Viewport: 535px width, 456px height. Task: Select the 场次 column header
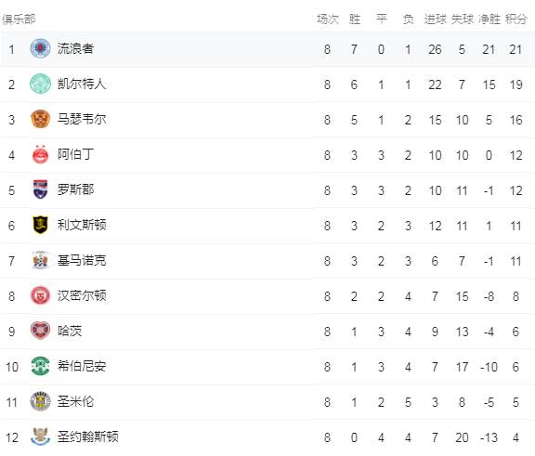328,20
